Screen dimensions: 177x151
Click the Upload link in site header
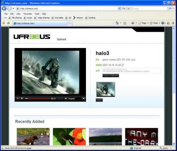(x=62, y=39)
